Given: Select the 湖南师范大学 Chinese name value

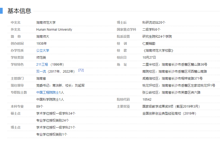Looking at the screenshot, I should coord(46,23).
